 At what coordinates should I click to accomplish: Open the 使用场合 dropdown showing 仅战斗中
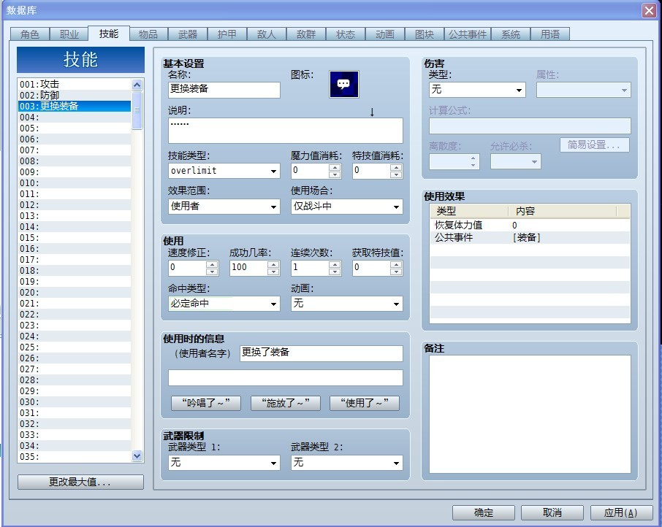[x=346, y=207]
